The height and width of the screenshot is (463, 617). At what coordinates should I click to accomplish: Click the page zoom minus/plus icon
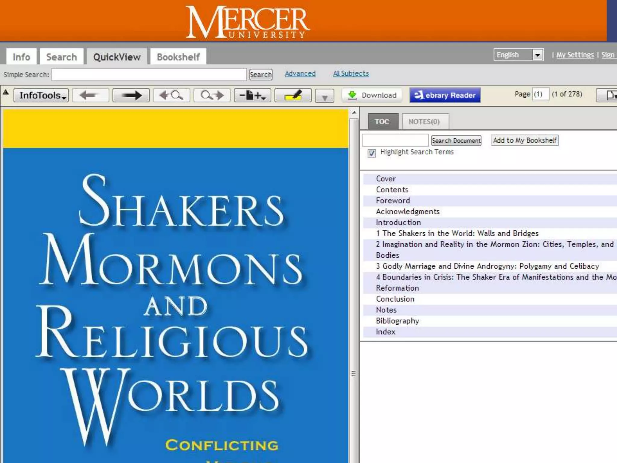pyautogui.click(x=252, y=96)
